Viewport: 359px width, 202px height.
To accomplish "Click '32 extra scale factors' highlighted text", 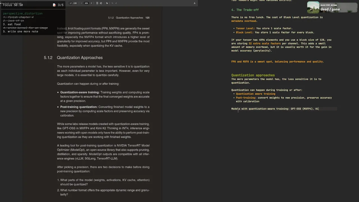I will coord(264,43).
